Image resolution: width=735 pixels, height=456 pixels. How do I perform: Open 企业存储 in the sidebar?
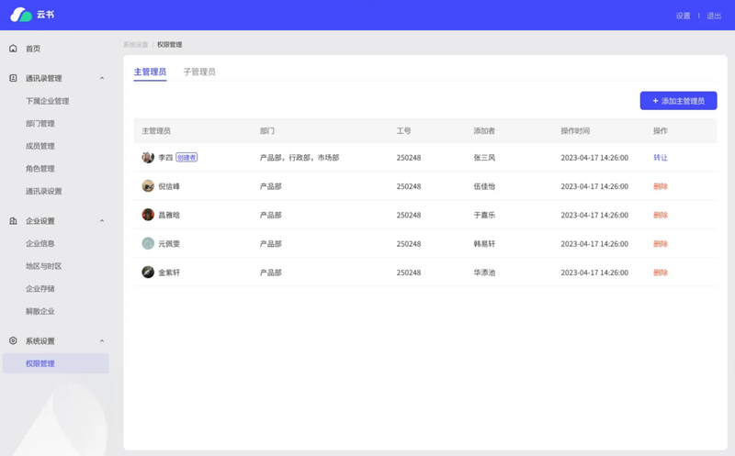(40, 288)
